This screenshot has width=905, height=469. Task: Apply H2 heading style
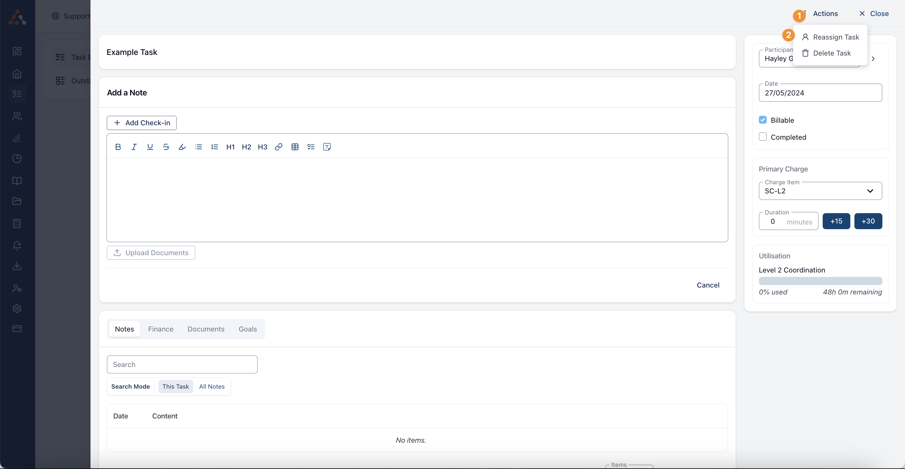247,147
